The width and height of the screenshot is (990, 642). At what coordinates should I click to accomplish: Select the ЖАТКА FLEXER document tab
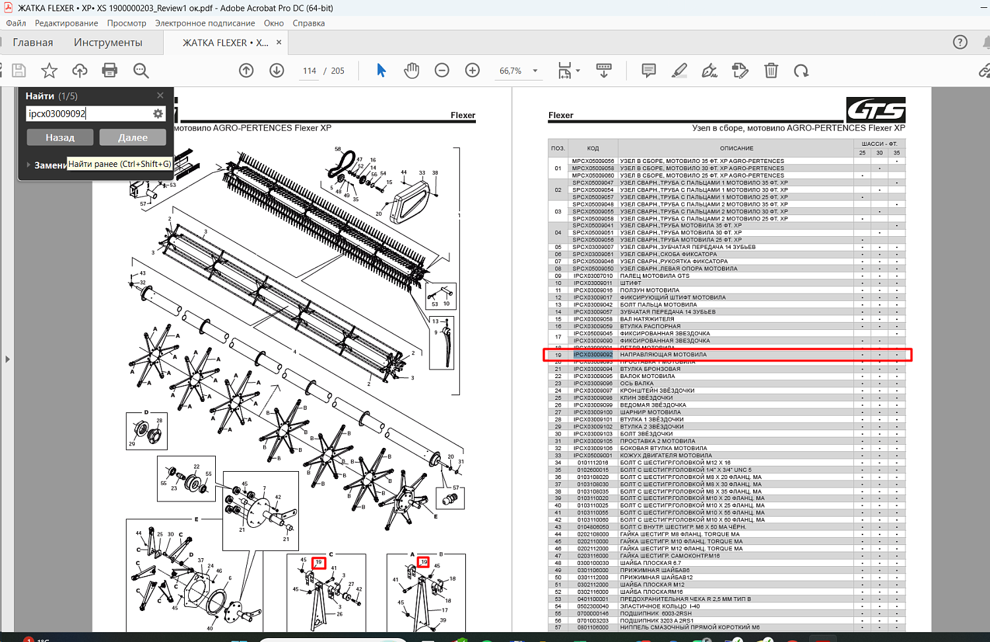tap(225, 42)
